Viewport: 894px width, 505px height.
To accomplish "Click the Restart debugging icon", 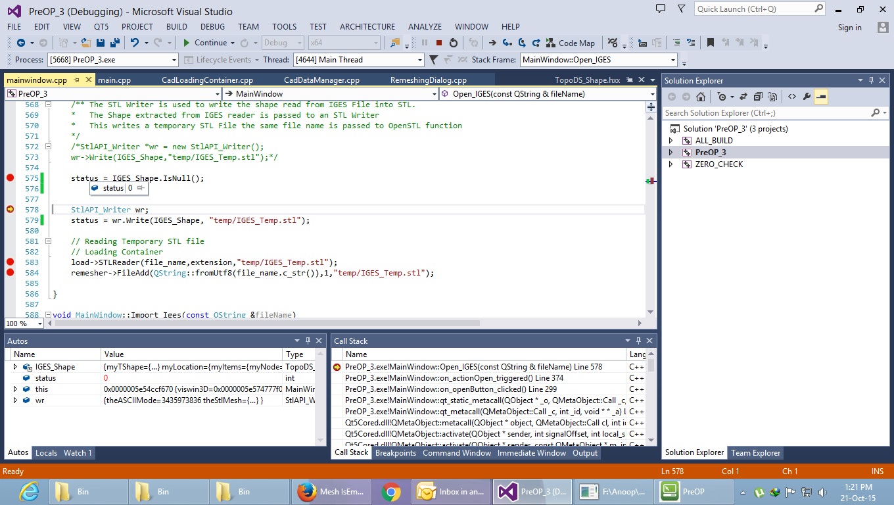I will (454, 43).
